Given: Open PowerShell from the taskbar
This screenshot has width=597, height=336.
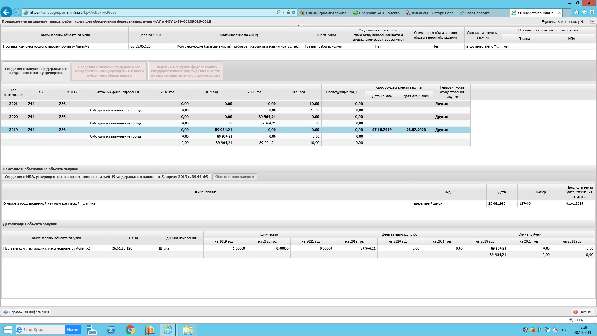Looking at the screenshot, I should click(111, 330).
